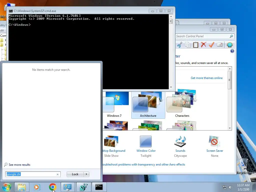Open Screen Saver None icon
This screenshot has height=192, width=256.
(x=214, y=141)
